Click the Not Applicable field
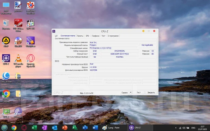Image resolution: width=210 pixels, height=131 pixels. coord(147,45)
